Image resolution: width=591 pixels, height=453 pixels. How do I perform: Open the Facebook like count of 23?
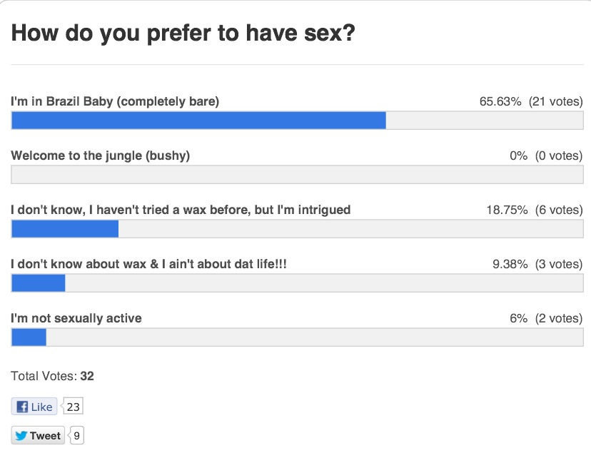tap(73, 407)
